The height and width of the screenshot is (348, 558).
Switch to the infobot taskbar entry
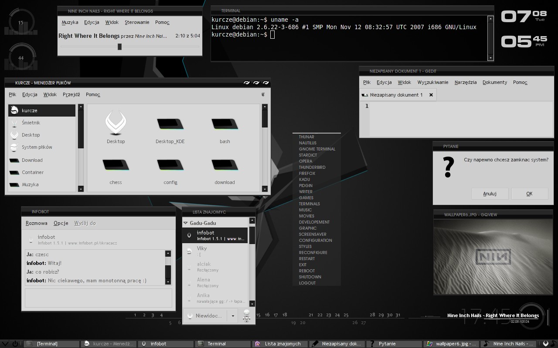click(x=166, y=344)
